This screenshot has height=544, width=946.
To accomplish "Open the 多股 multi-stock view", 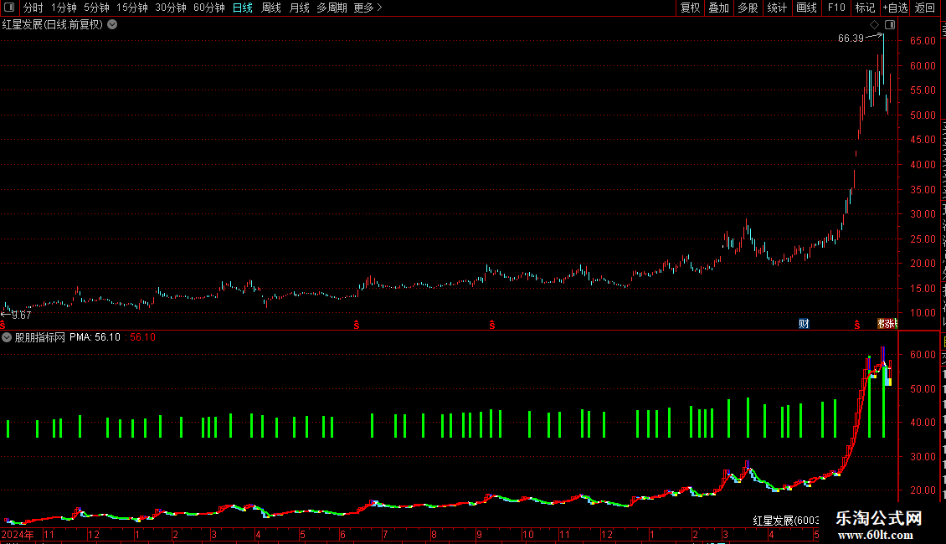I will [x=748, y=8].
